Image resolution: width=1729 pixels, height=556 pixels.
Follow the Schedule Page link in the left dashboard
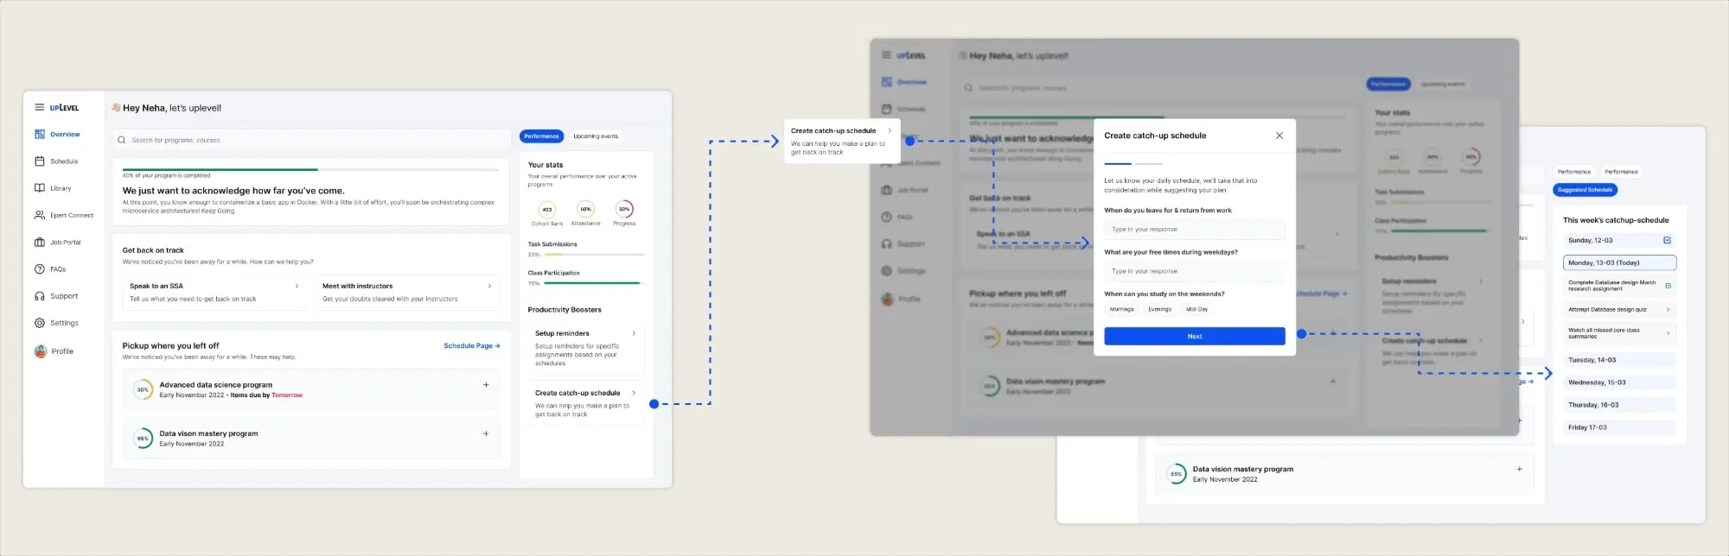point(472,345)
